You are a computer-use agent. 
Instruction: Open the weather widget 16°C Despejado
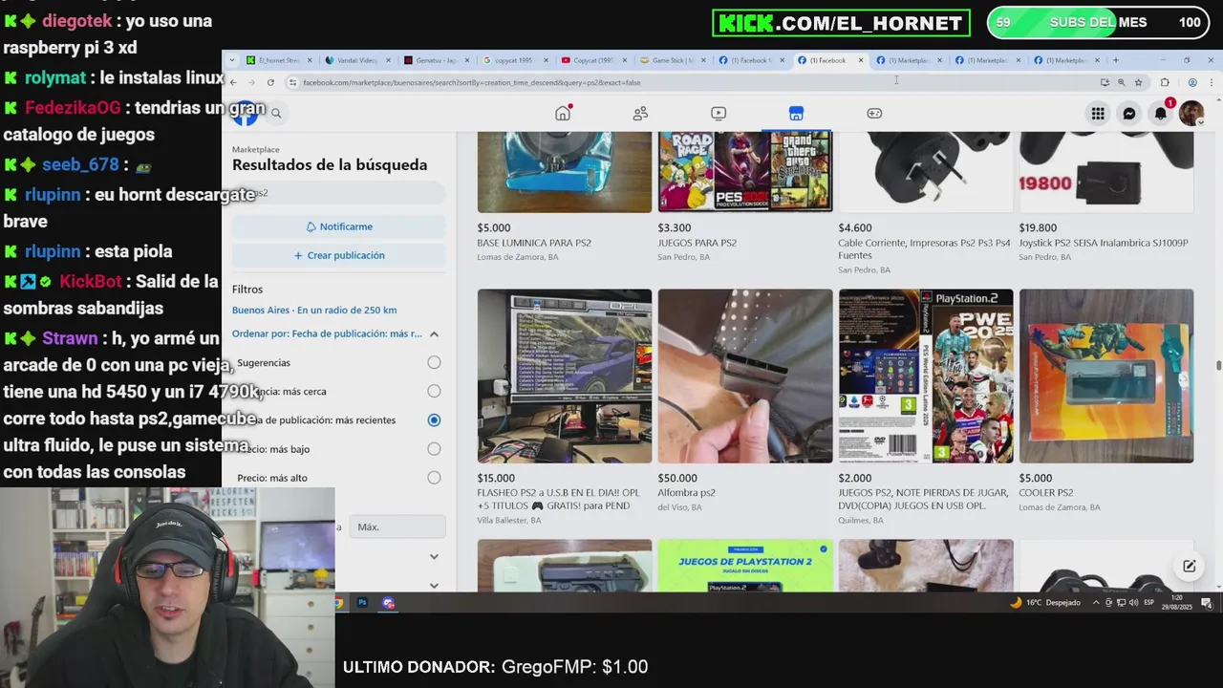[1047, 603]
